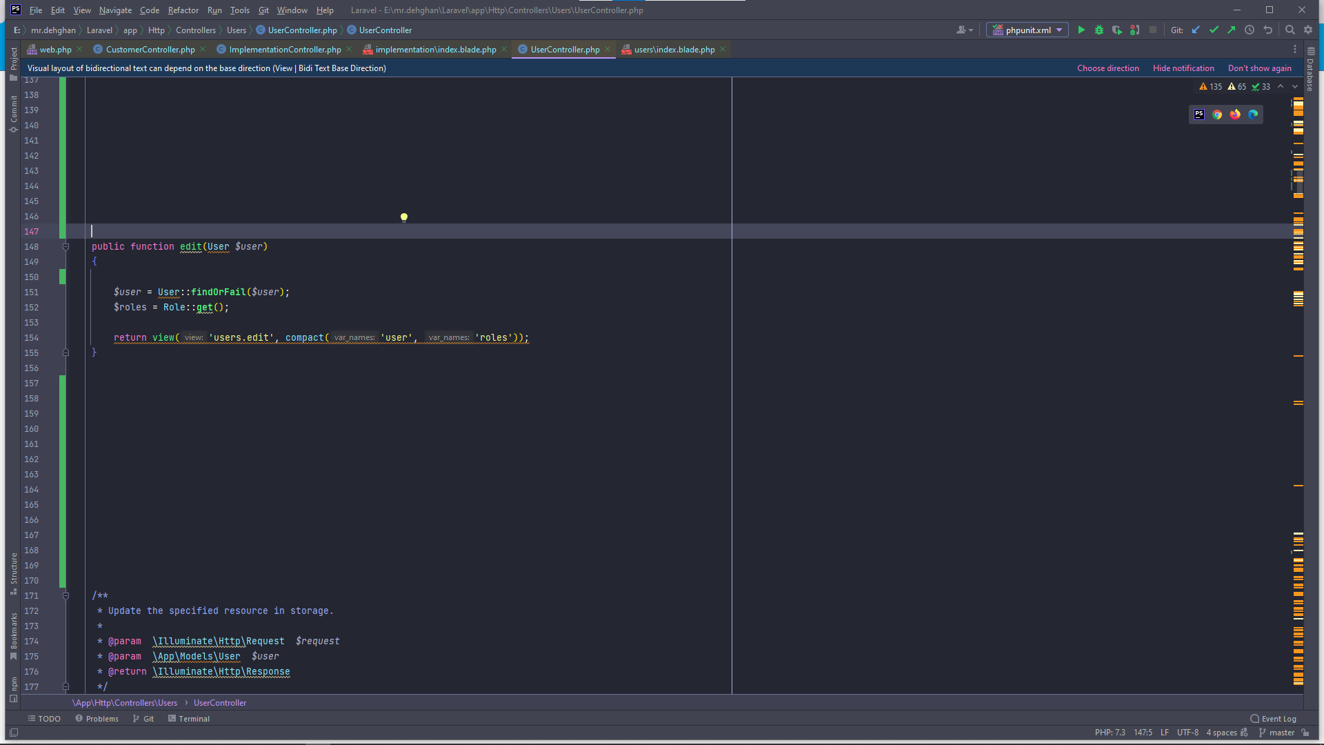Click Hide notification link
Viewport: 1324px width, 745px height.
point(1183,68)
